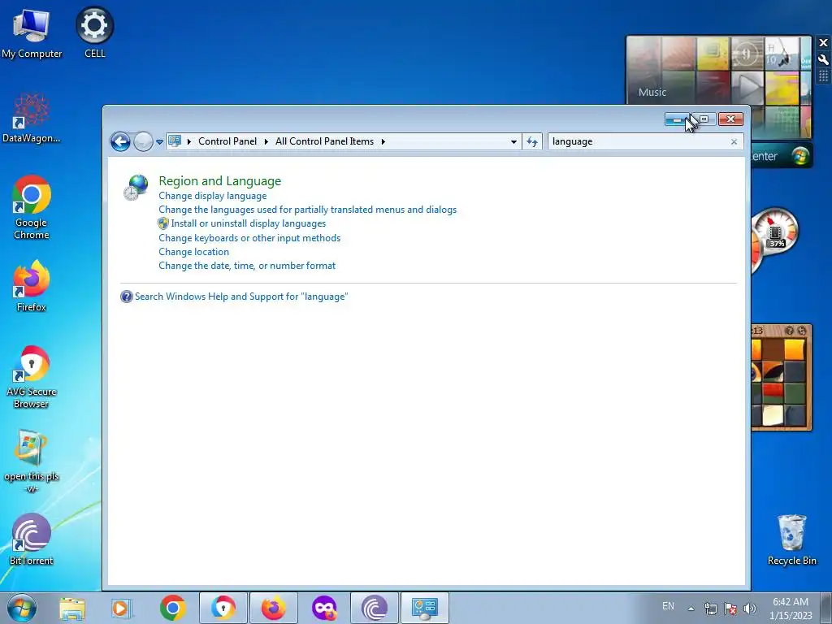The width and height of the screenshot is (832, 624).
Task: Open Action Center flag tray icon
Action: click(730, 609)
